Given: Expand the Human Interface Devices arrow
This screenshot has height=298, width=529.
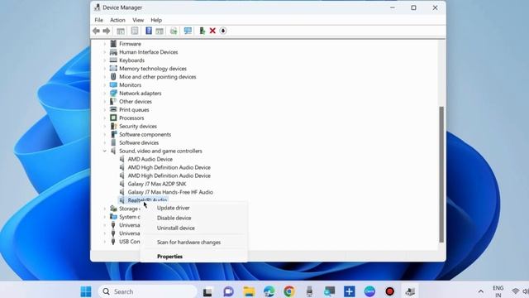Looking at the screenshot, I should coord(105,52).
